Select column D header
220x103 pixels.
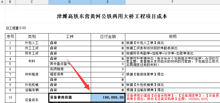(x=70, y=2)
